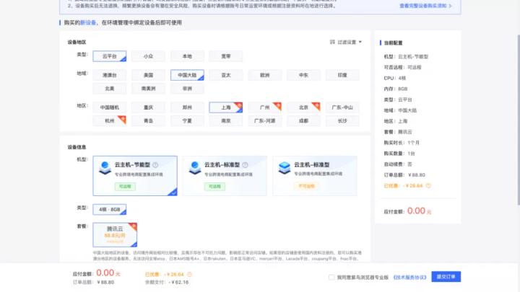520x292 pixels.
Task: Click help icon beside selectable 云主机-标准型 title
Action: 244,165
